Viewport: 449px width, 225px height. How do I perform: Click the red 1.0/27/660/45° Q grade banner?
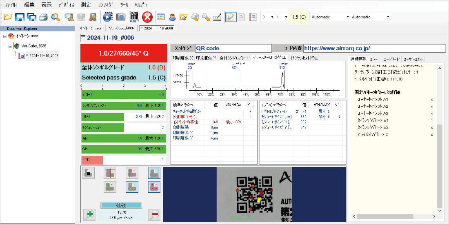pos(123,53)
